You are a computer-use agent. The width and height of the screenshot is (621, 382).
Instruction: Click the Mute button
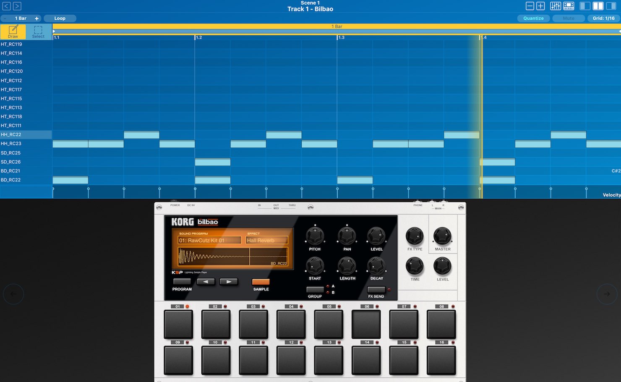tap(569, 18)
